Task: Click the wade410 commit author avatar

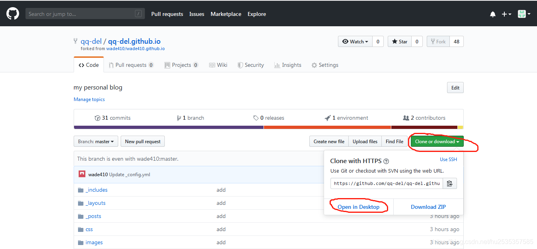Action: (82, 174)
